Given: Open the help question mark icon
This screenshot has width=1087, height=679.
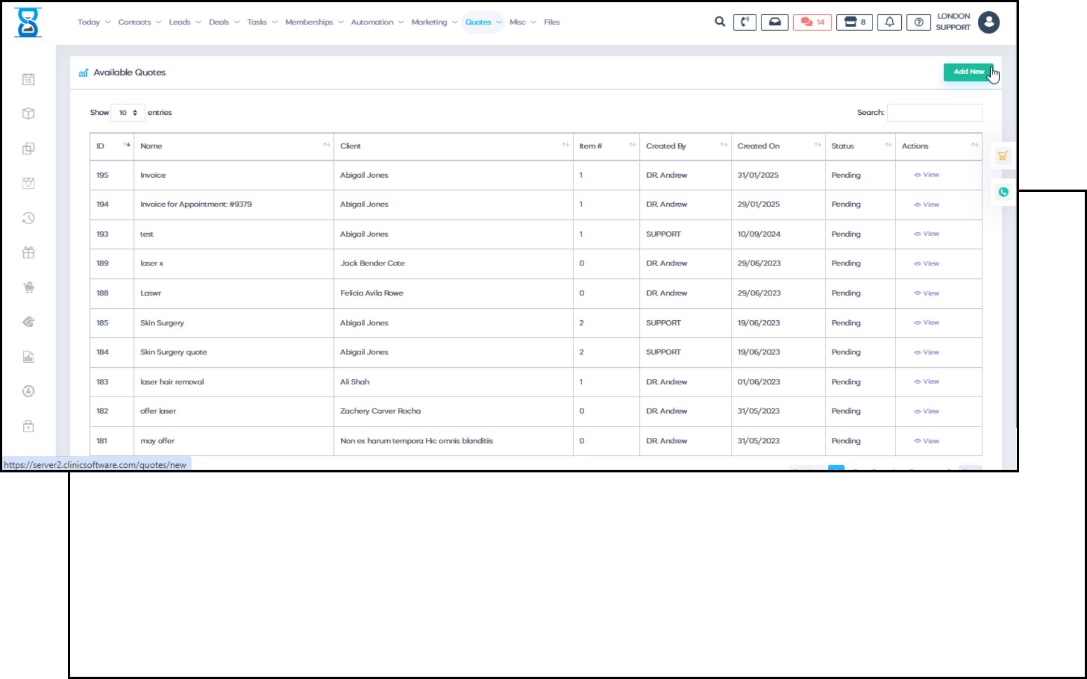Looking at the screenshot, I should (918, 22).
